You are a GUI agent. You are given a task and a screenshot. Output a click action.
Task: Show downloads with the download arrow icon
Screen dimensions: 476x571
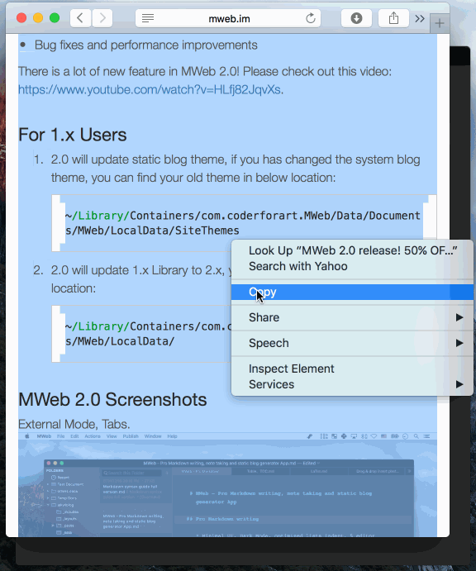tap(356, 18)
